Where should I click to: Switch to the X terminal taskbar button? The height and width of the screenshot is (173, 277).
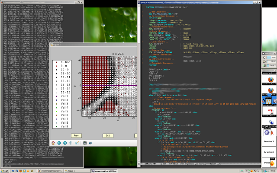point(50,171)
